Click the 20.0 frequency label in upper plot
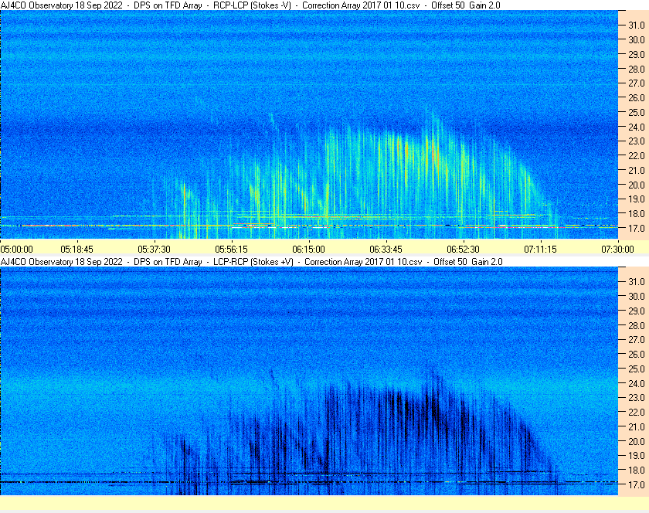 pyautogui.click(x=636, y=185)
